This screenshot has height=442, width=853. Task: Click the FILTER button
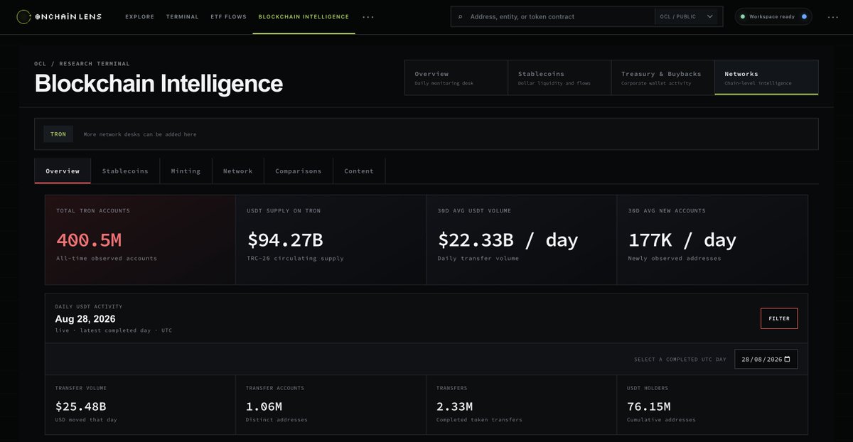pos(779,318)
